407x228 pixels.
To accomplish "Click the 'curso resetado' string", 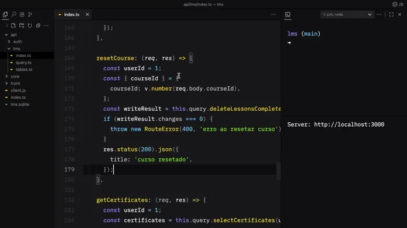I will (162, 159).
